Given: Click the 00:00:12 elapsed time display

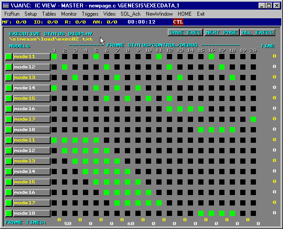Looking at the screenshot, I should pyautogui.click(x=141, y=22).
